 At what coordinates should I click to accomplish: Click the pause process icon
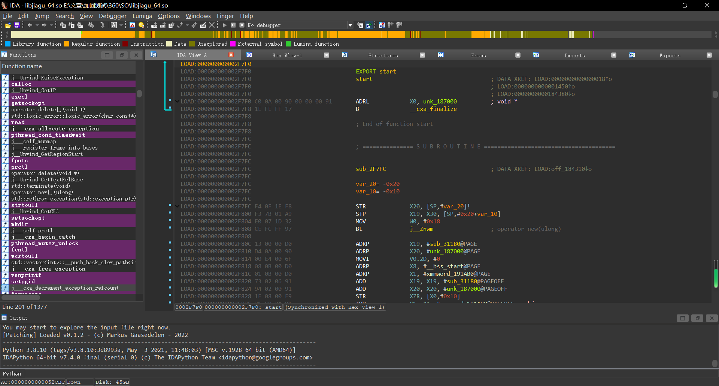pos(233,25)
